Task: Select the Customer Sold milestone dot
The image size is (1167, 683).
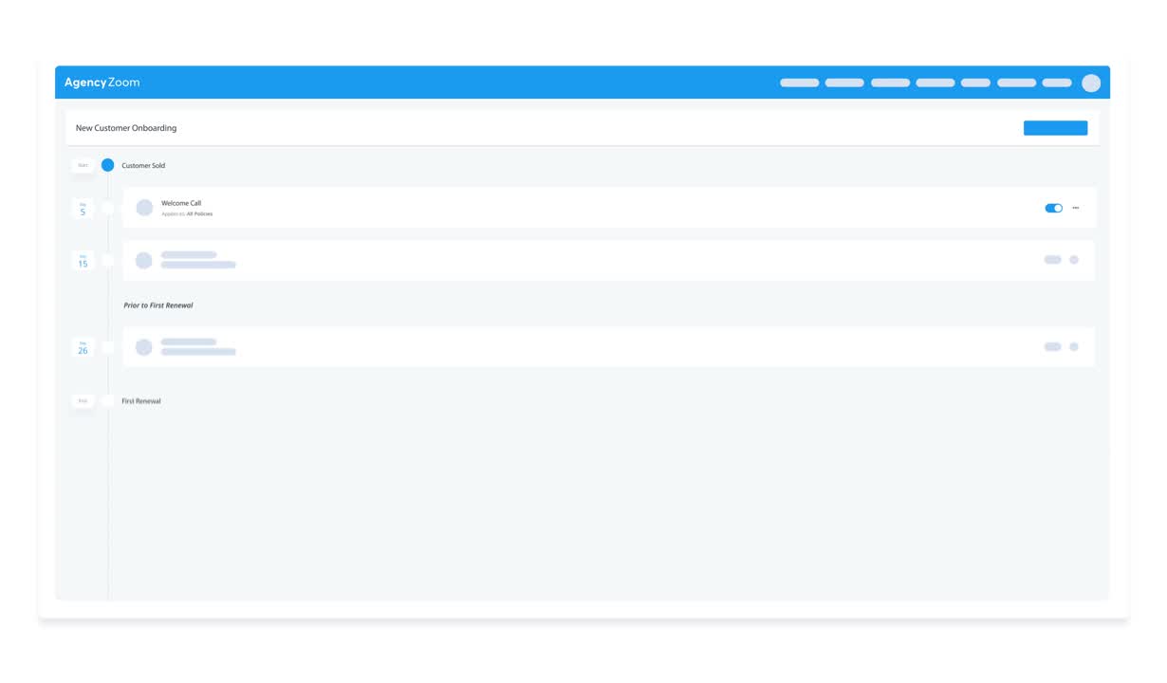Action: tap(108, 164)
